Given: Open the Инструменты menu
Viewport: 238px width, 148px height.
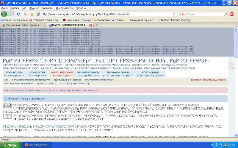Looking at the screenshot, I should click(x=64, y=8).
